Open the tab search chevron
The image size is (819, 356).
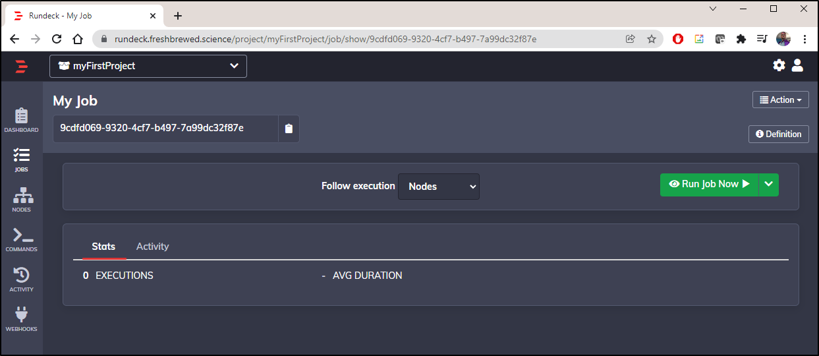713,9
